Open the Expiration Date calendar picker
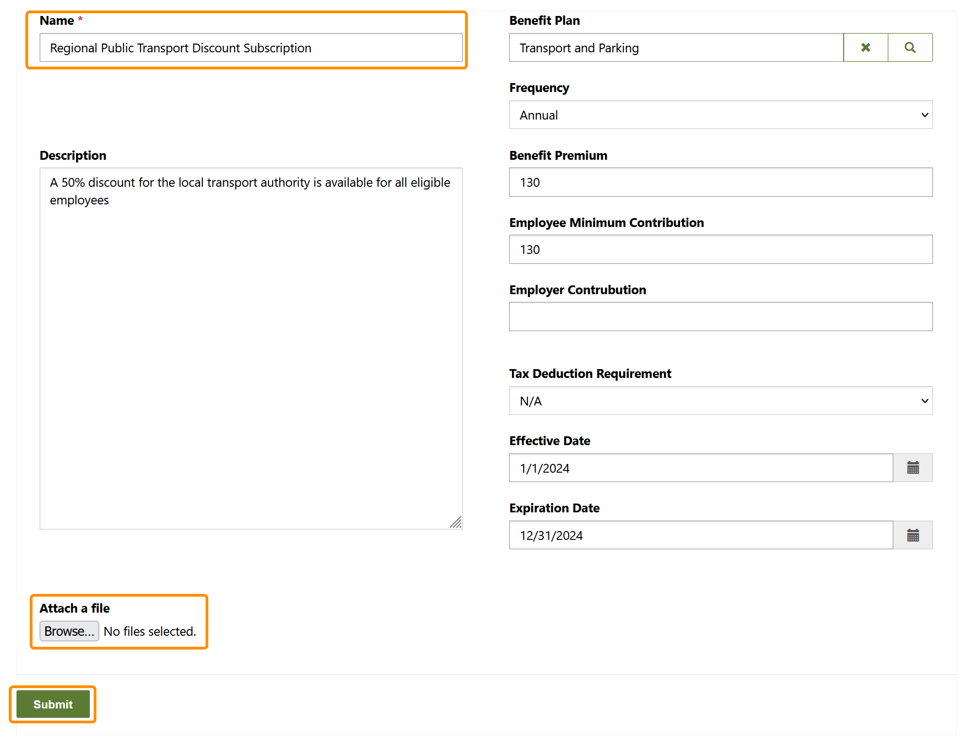The width and height of the screenshot is (971, 752). tap(913, 535)
